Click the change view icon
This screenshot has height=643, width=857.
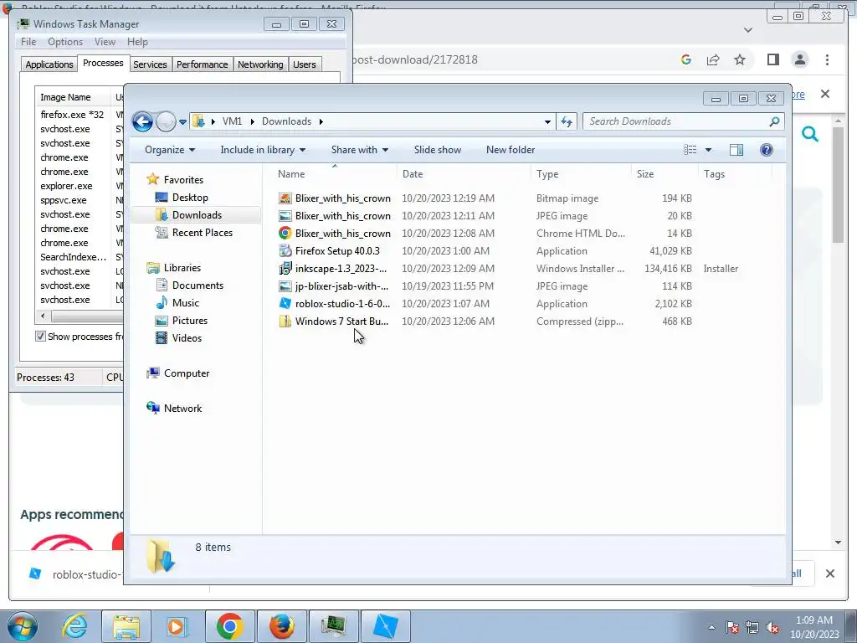pyautogui.click(x=690, y=150)
